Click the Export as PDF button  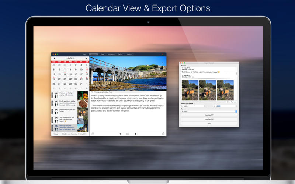(x=209, y=119)
